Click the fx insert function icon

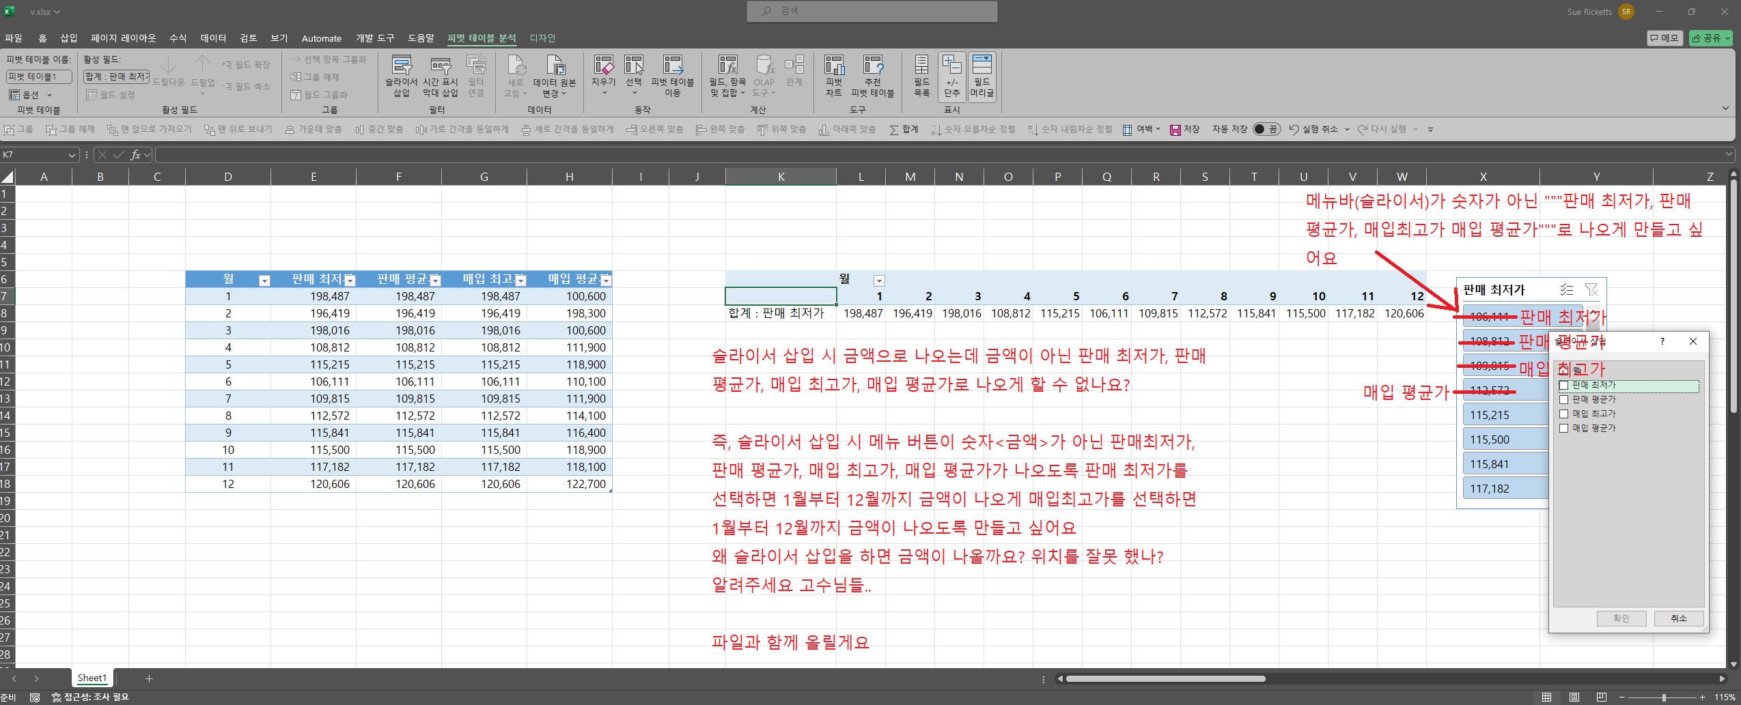[x=135, y=155]
